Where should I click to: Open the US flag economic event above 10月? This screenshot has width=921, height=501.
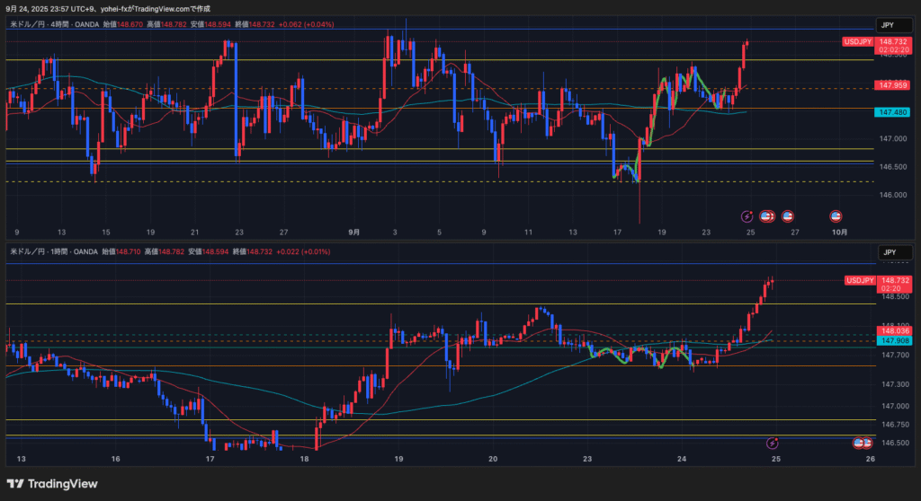pos(836,215)
